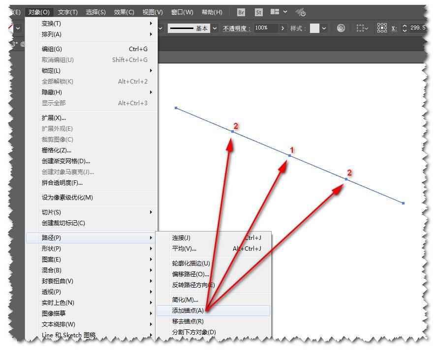Open Adobe Stock via St icon
Image resolution: width=436 pixels, height=350 pixels.
258,12
